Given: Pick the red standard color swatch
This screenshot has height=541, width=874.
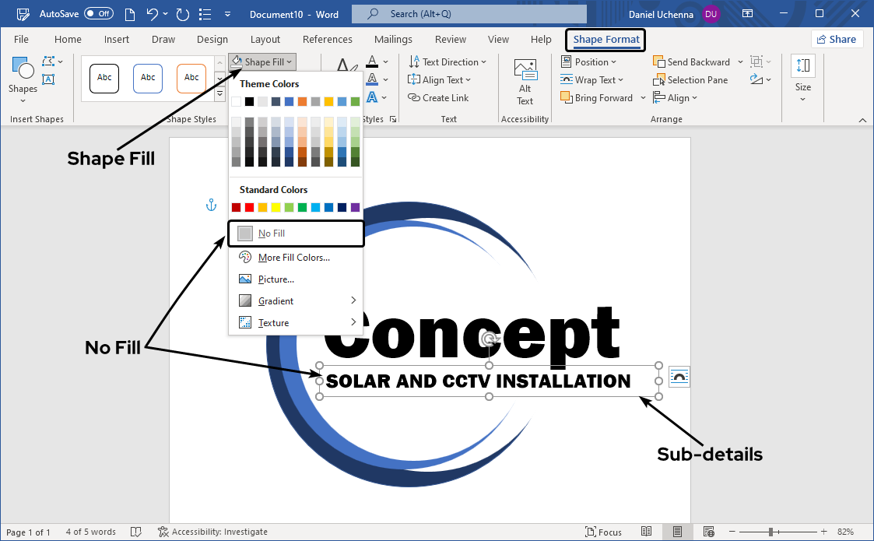Looking at the screenshot, I should pos(249,207).
